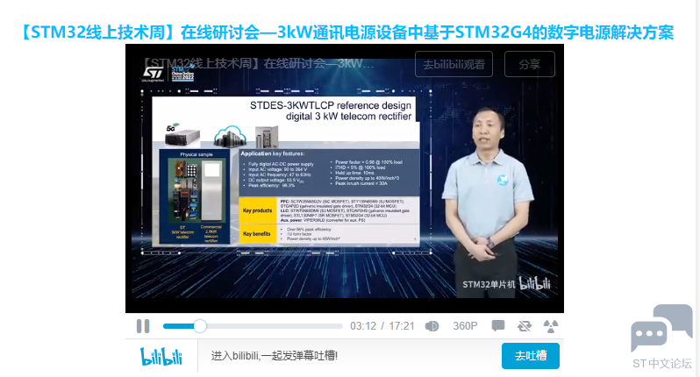The width and height of the screenshot is (700, 377).
Task: Click the 进入bilibili,一起发弹幕吐槽 text
Action: [274, 356]
